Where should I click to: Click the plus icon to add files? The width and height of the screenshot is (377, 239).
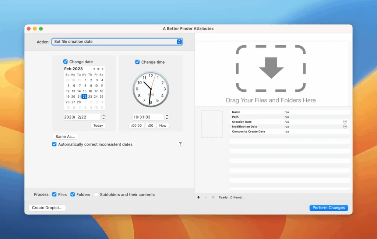(x=199, y=197)
